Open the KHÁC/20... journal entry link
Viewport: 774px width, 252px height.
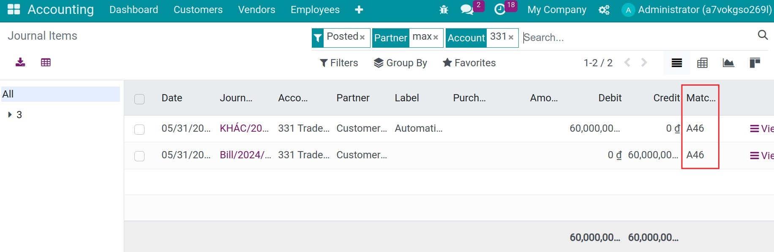pos(244,128)
